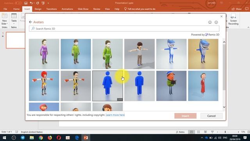Open the Animations tab
Screen dimensions: 250x141
[67, 9]
